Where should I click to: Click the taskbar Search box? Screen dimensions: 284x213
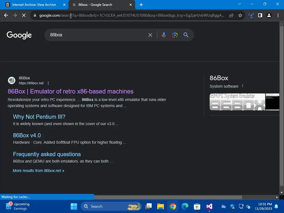111,206
